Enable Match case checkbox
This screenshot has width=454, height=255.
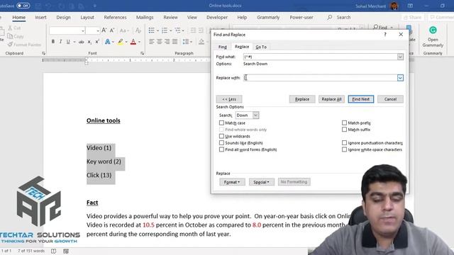pyautogui.click(x=221, y=123)
